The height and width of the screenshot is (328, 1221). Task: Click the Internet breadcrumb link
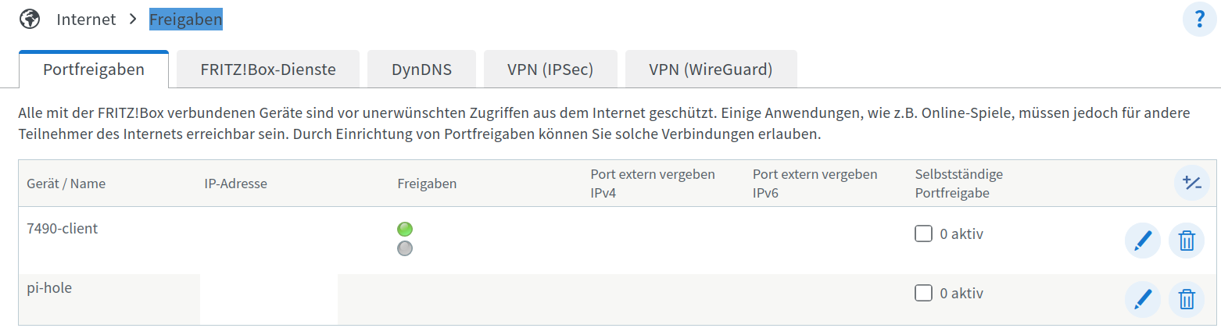point(86,20)
